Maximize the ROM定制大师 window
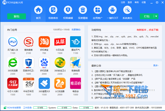Image resolution: width=165 pixels, height=111 pixels. 157,2
